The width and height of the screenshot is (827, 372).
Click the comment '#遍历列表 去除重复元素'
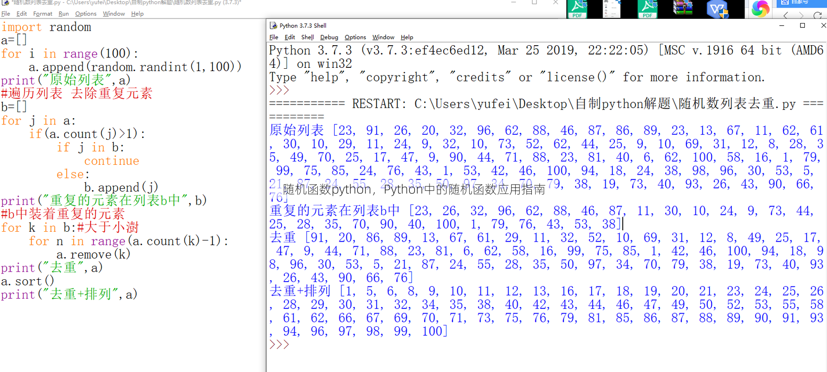click(x=77, y=94)
